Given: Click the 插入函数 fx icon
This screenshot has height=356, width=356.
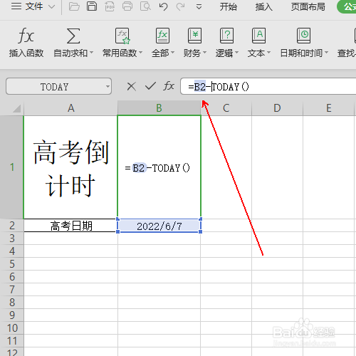Looking at the screenshot, I should tap(26, 36).
